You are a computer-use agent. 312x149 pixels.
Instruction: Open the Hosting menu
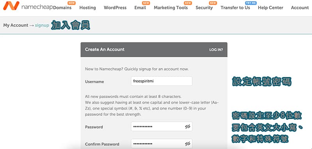[x=87, y=8]
